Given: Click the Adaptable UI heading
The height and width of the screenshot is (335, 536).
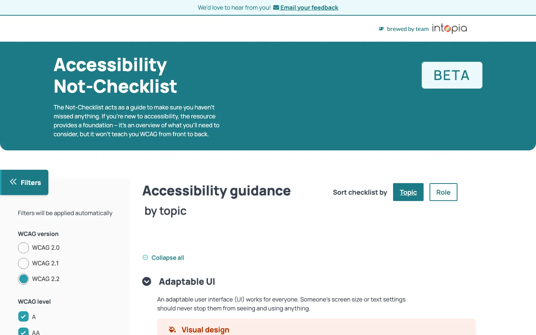Looking at the screenshot, I should point(187,282).
